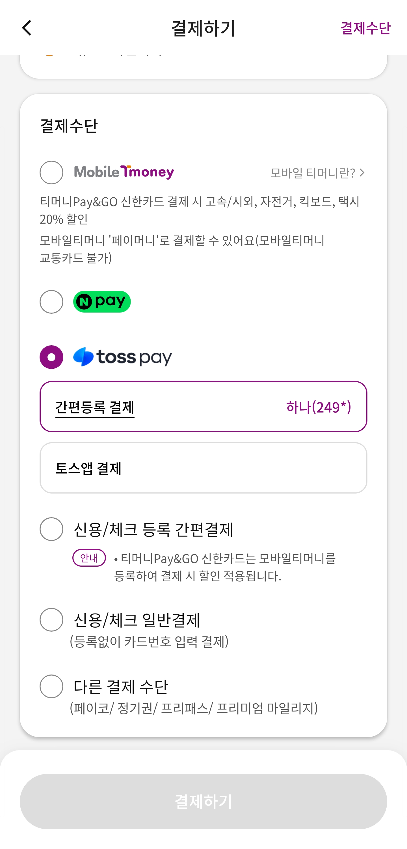Choose 신용/체크 등록 간편결제 radio option
407x849 pixels.
click(x=51, y=529)
